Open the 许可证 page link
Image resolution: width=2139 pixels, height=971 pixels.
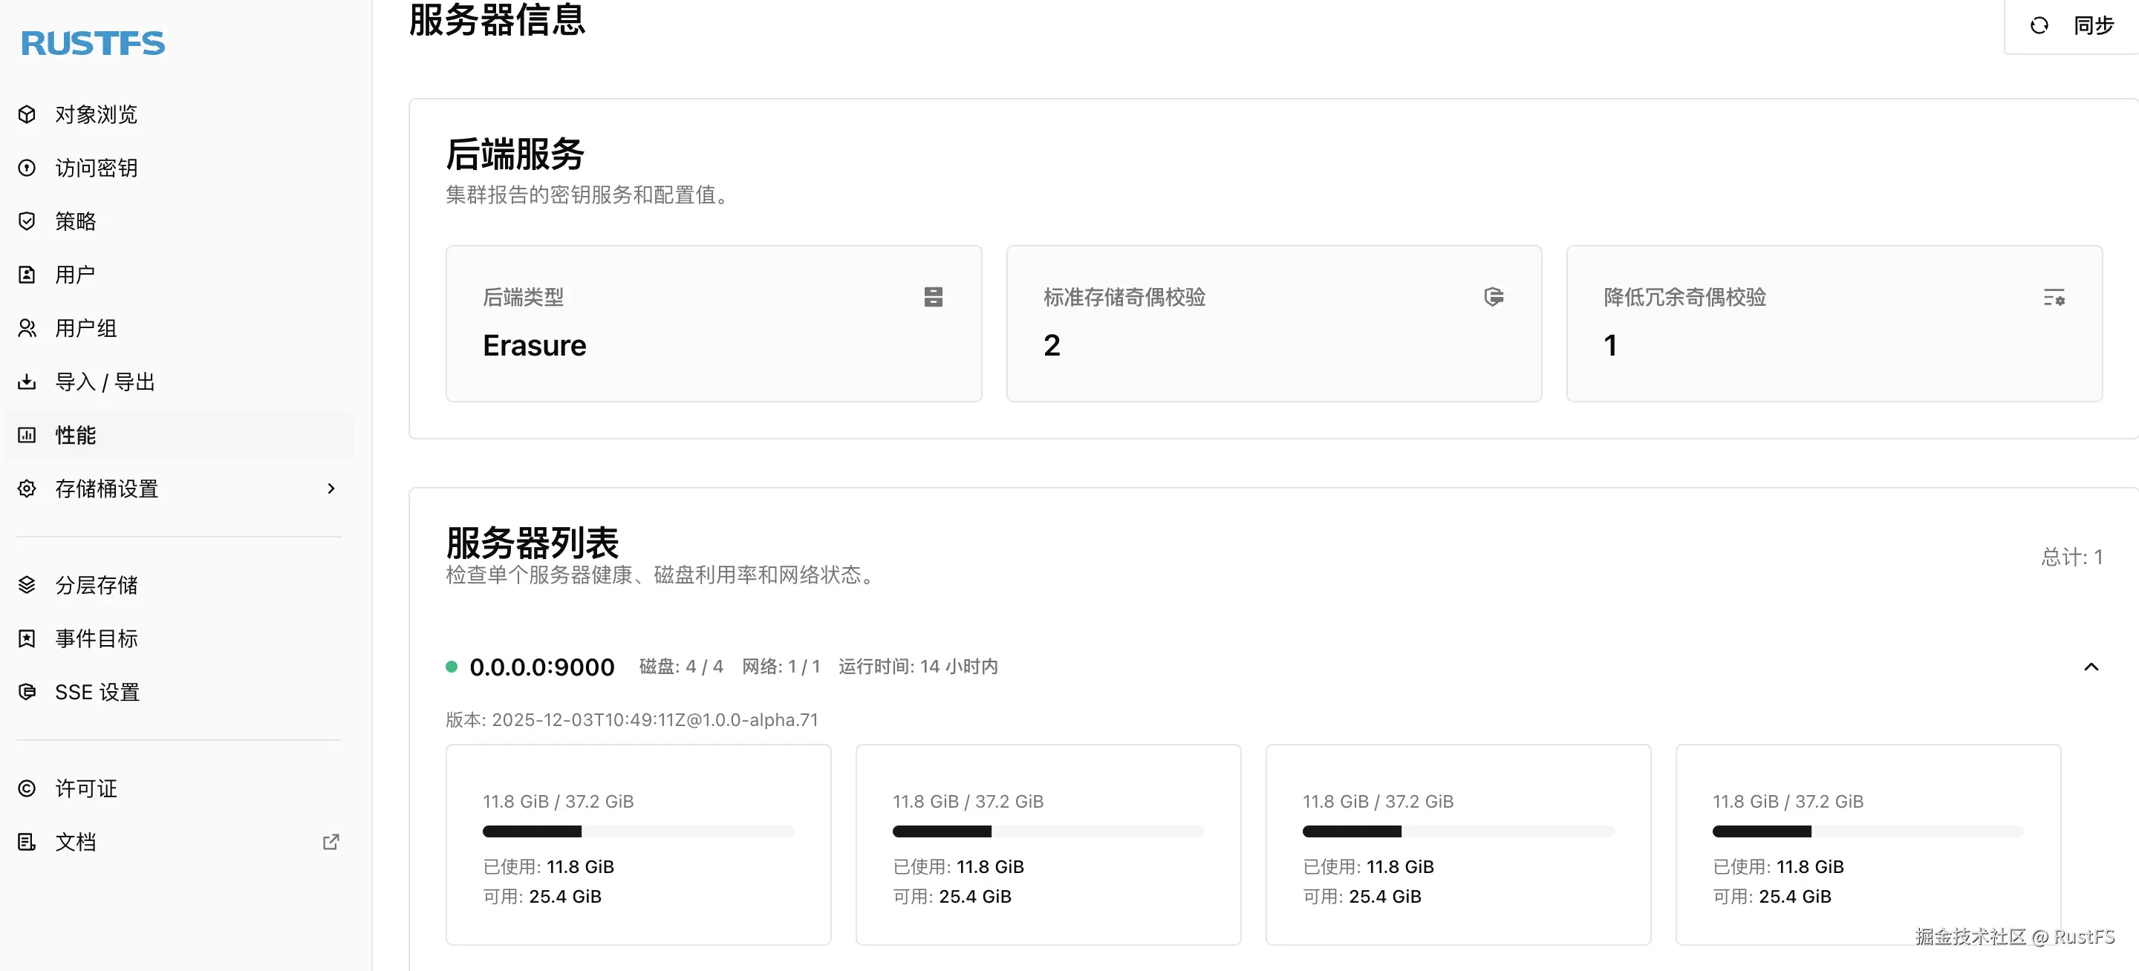pos(85,788)
